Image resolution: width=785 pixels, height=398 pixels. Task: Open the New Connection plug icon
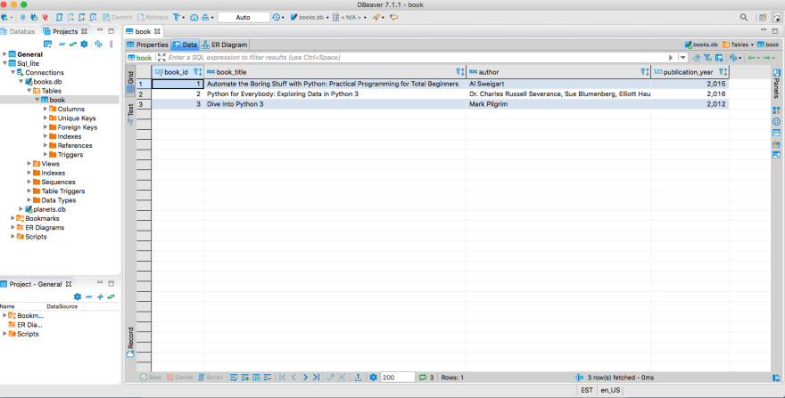(5, 17)
